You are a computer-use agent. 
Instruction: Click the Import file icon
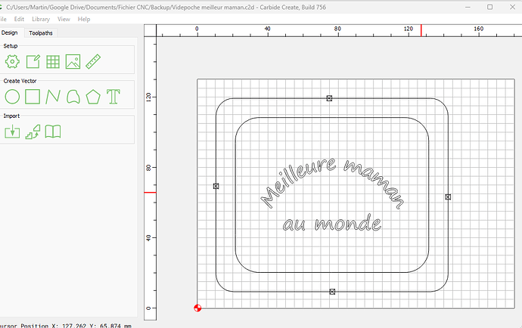(x=12, y=132)
